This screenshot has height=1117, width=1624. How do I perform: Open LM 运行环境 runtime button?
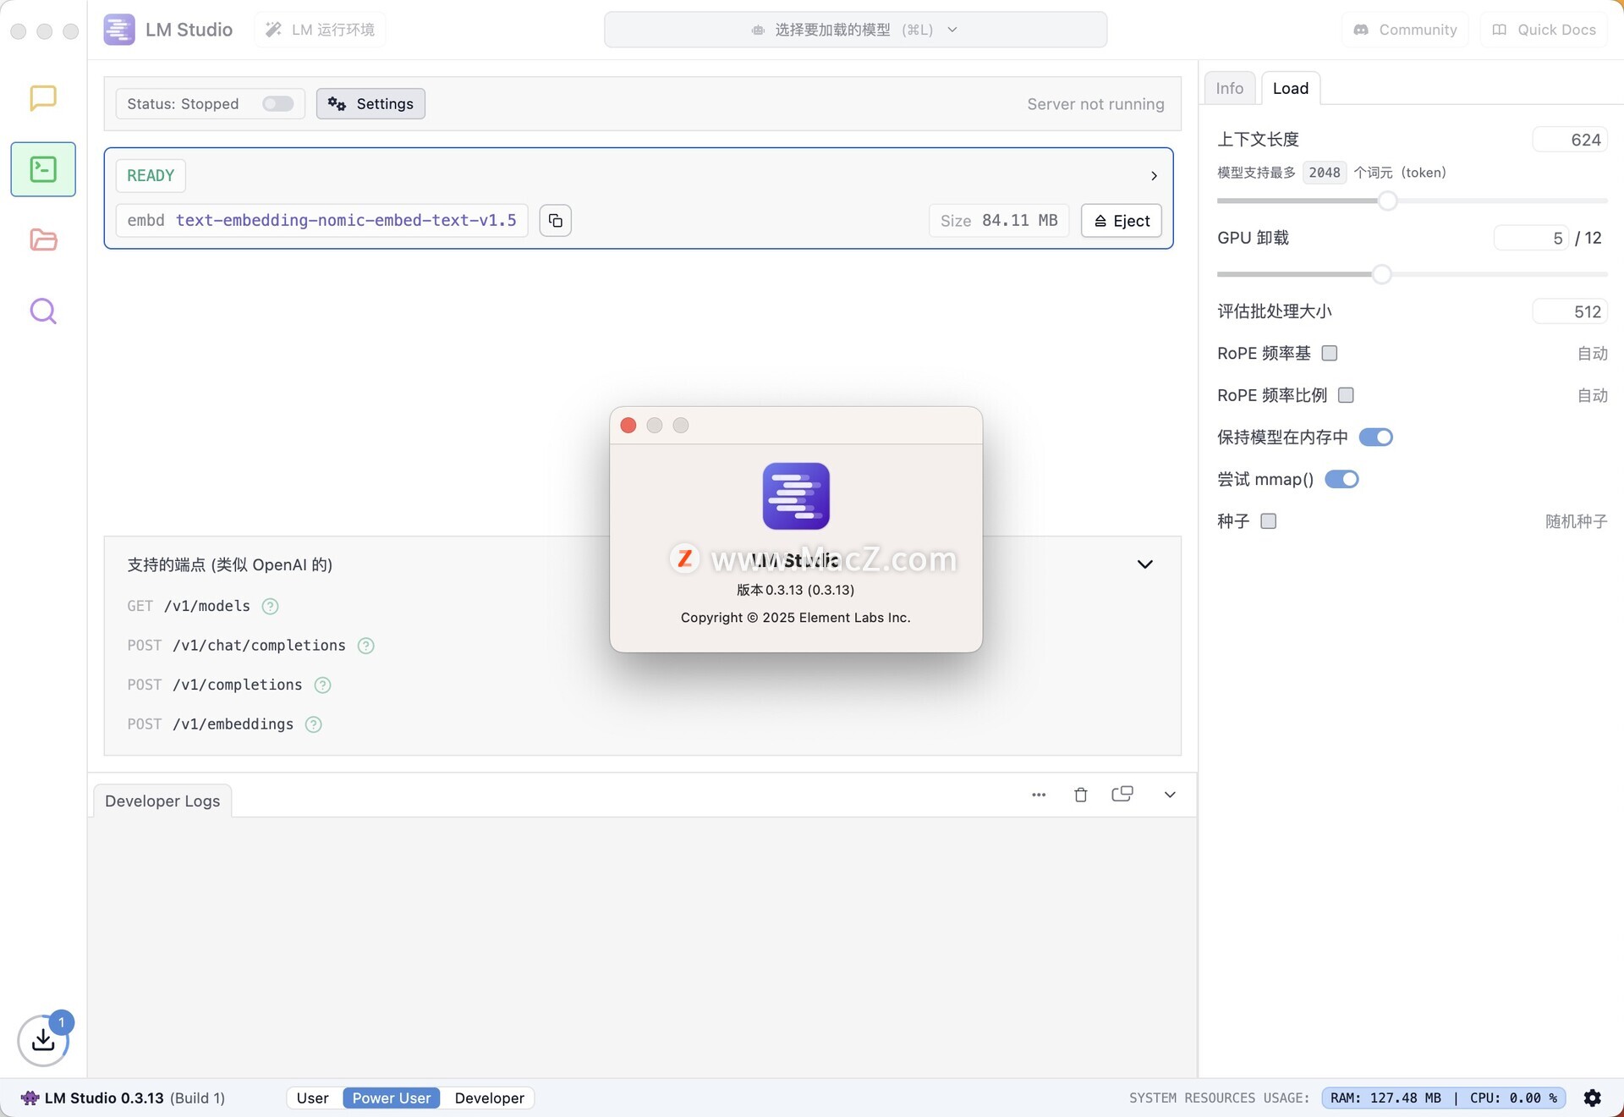coord(320,30)
